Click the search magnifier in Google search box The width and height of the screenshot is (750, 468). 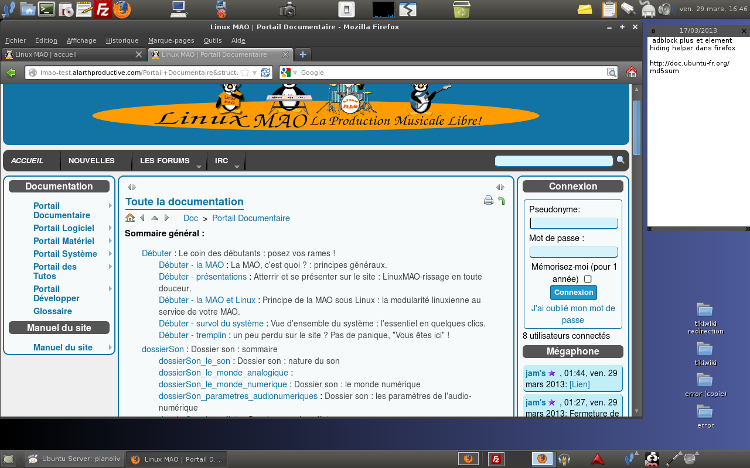pyautogui.click(x=611, y=73)
